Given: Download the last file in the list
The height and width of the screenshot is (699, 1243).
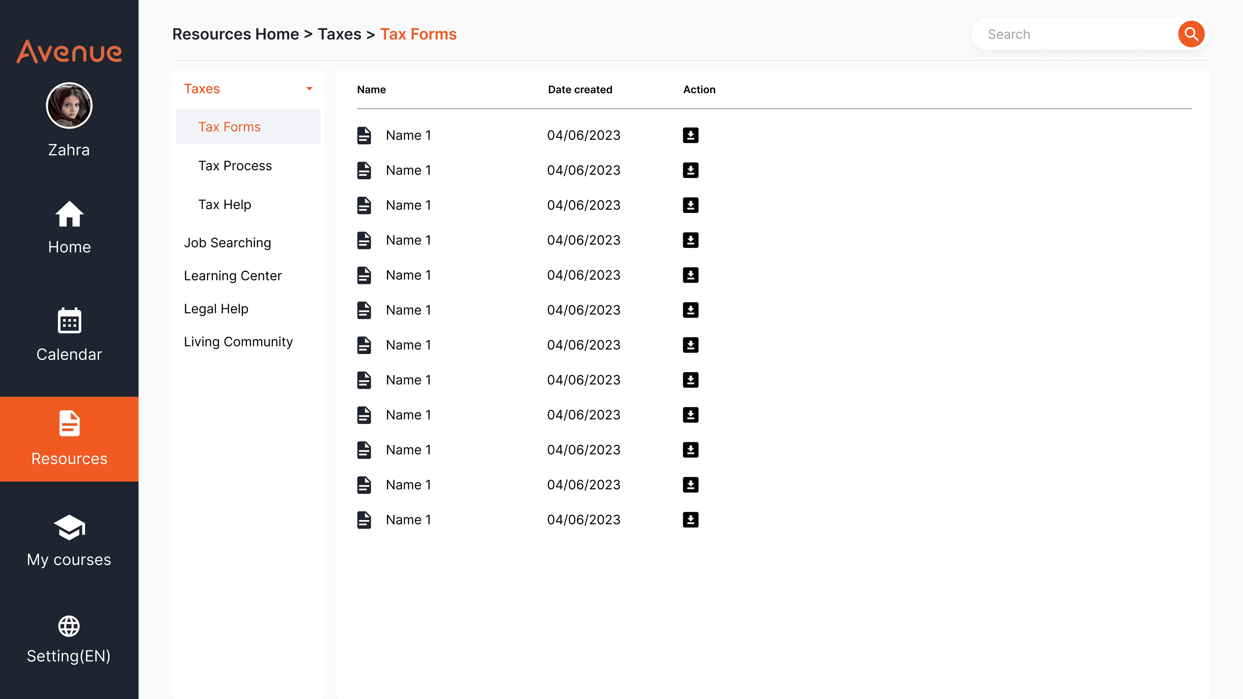Looking at the screenshot, I should point(690,519).
